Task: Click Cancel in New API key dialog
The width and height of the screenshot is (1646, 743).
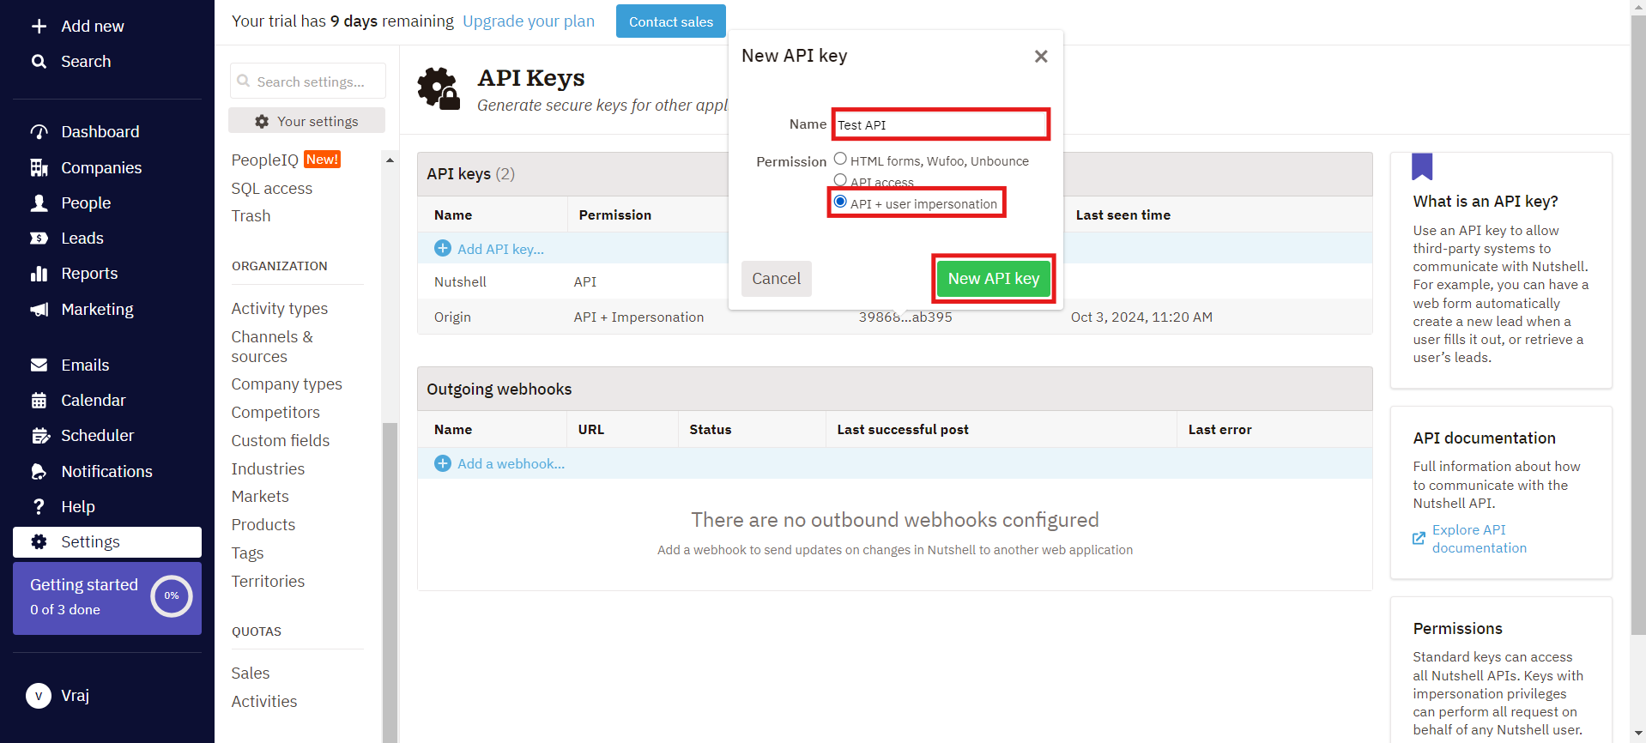Action: [776, 279]
